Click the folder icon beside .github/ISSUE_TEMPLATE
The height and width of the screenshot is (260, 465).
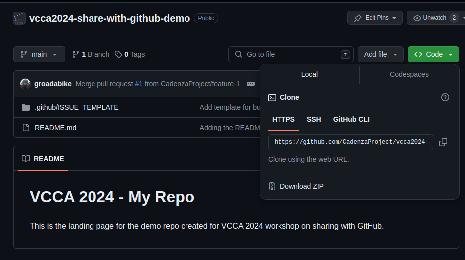click(x=26, y=107)
